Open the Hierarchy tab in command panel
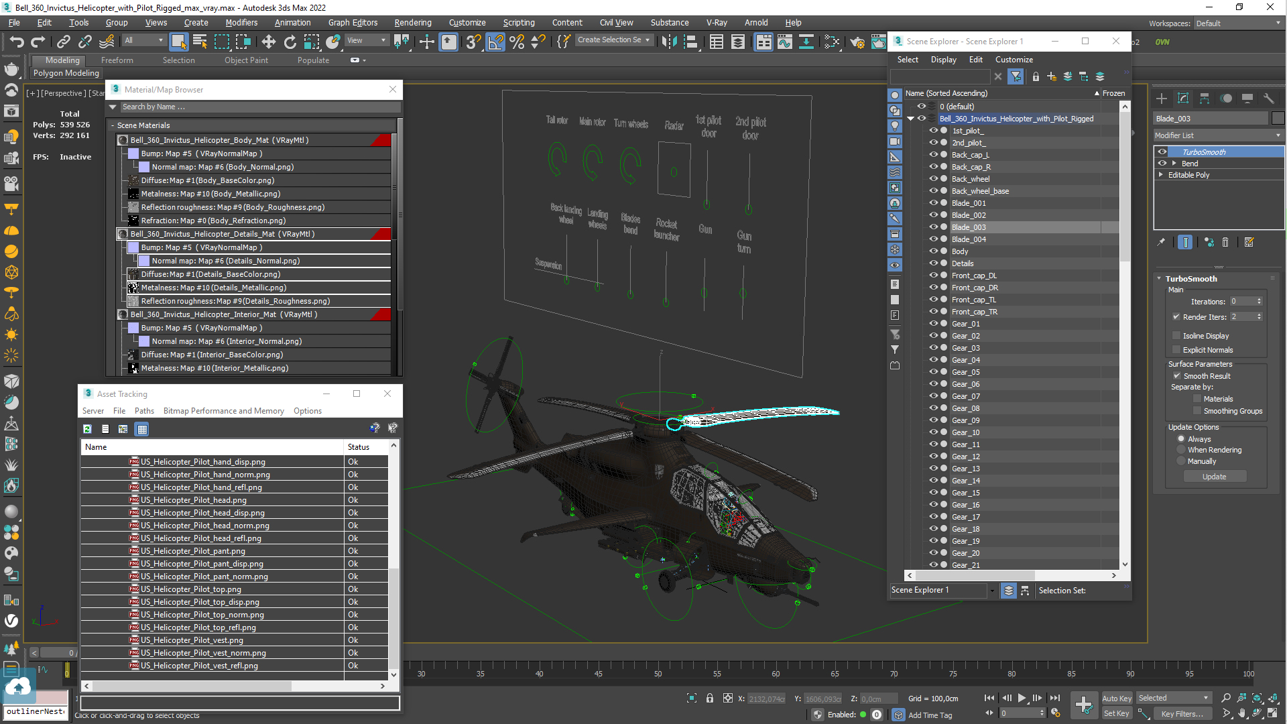 click(1205, 99)
